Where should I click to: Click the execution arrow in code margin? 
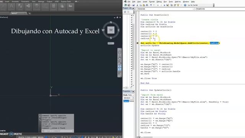click(x=137, y=43)
